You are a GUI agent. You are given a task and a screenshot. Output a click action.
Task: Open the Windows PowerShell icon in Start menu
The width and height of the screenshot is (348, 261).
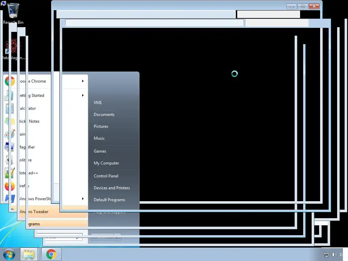click(x=10, y=198)
